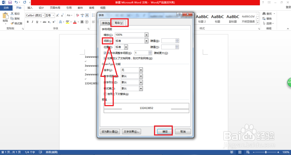Viewport: 291px width, 155px height.
Task: Toggle snap to document grid checkbox (对齐到网格)
Action: [x=105, y=58]
